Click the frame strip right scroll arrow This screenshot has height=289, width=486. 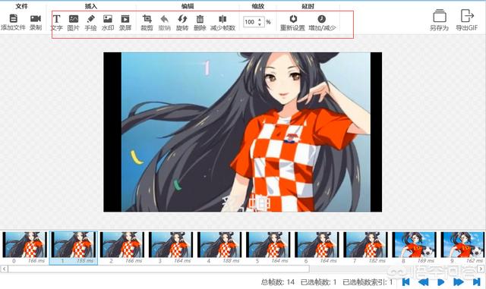481,269
